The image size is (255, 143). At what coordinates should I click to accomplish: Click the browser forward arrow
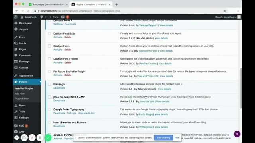click(22, 11)
